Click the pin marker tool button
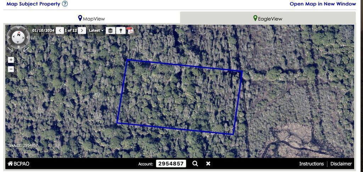The image size is (363, 172). click(x=121, y=30)
